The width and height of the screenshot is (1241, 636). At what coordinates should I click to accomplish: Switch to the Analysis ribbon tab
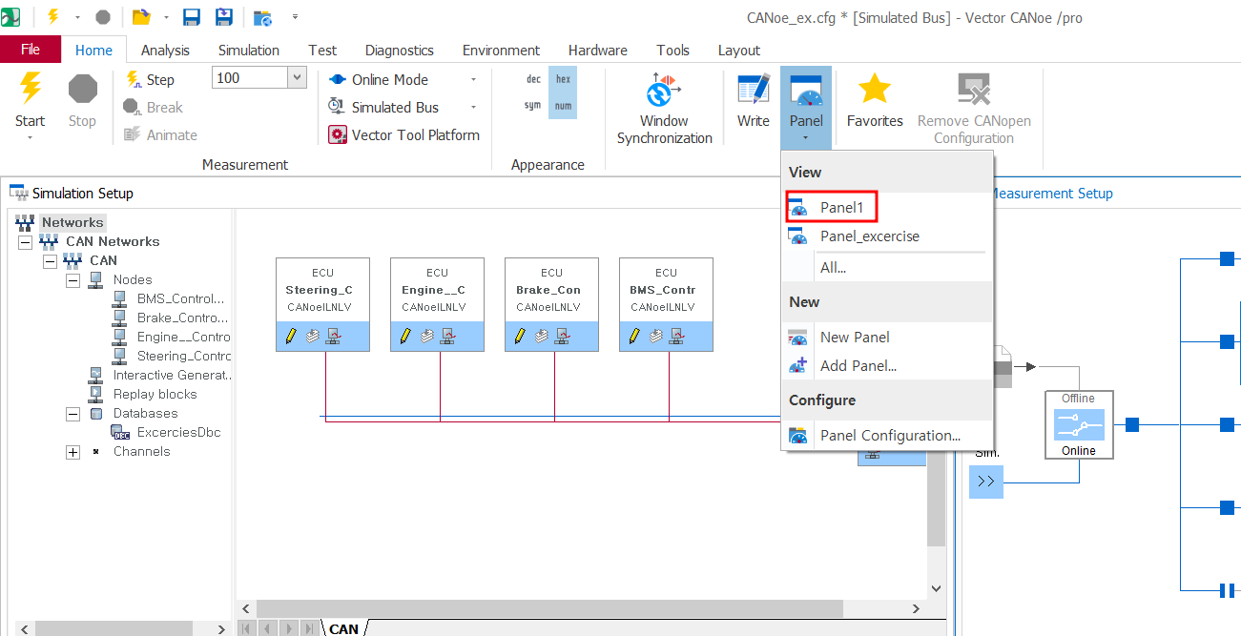click(165, 51)
